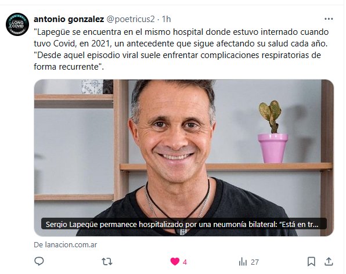
Task: Open the Long Covid profile avatar
Action: click(x=17, y=24)
